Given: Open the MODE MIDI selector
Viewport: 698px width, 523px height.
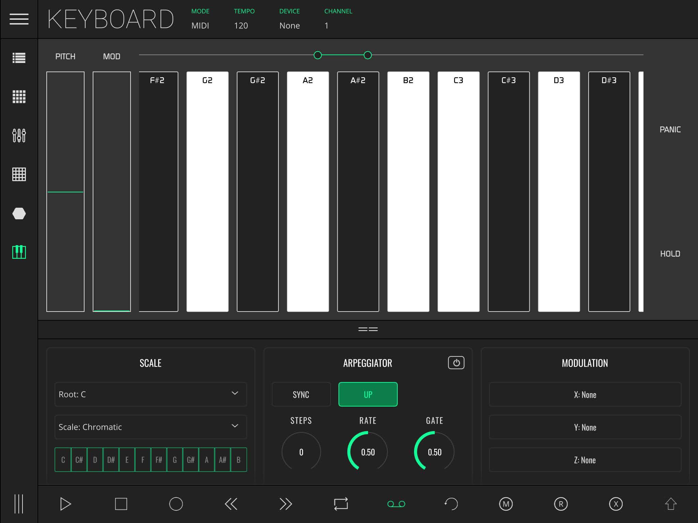Looking at the screenshot, I should tap(200, 19).
